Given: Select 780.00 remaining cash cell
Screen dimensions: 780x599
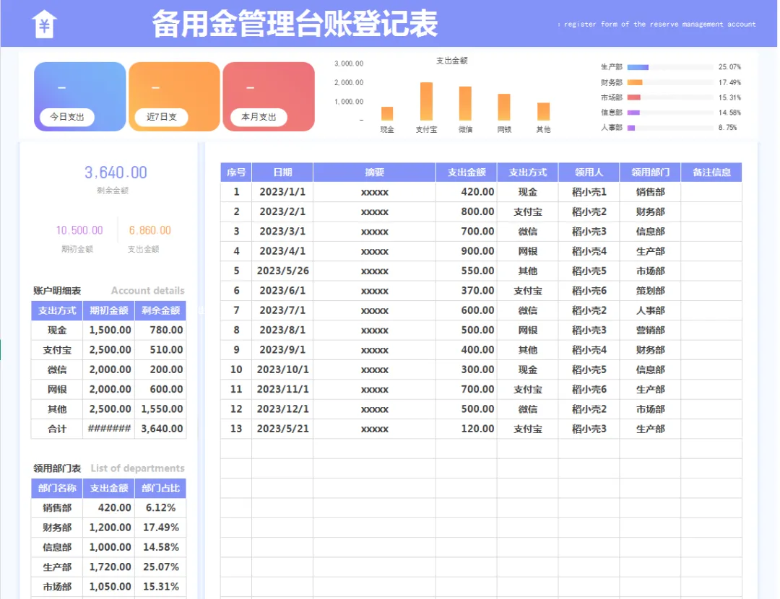Looking at the screenshot, I should click(x=160, y=330).
